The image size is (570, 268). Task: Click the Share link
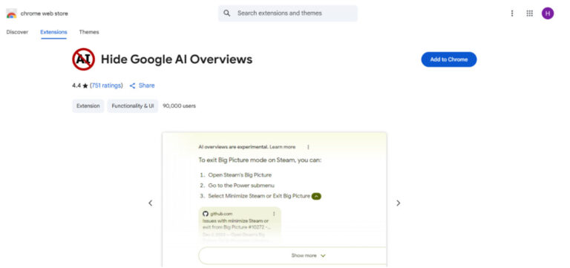tap(146, 85)
